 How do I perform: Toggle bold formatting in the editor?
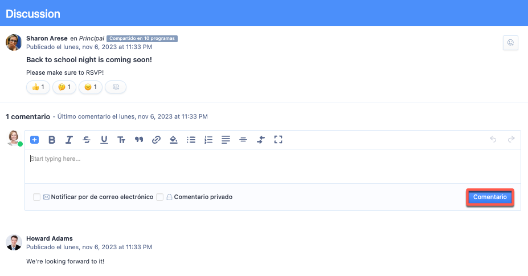coord(52,140)
